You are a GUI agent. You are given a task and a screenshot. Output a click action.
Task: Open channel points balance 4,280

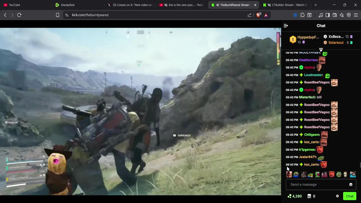[295, 196]
